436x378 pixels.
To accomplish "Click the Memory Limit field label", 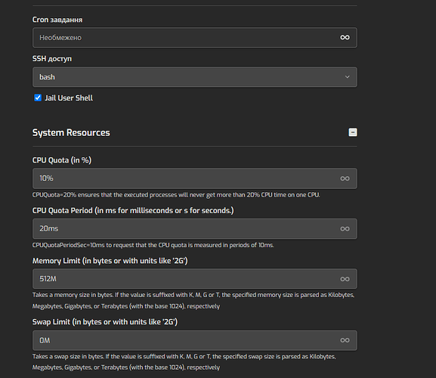I will pos(110,261).
